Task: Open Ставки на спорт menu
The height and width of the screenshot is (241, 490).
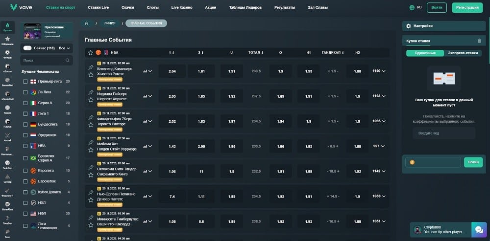Action: 61,7
